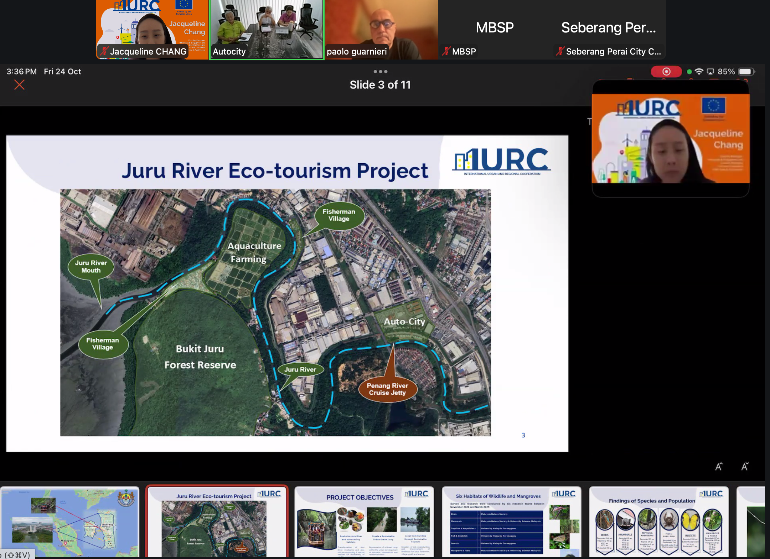Click the battery status icon
Viewport: 770px width, 559px height.
click(746, 72)
